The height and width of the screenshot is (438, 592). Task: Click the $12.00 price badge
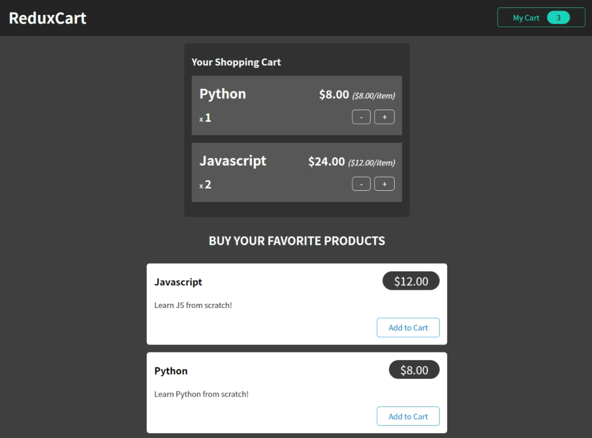[x=411, y=281]
